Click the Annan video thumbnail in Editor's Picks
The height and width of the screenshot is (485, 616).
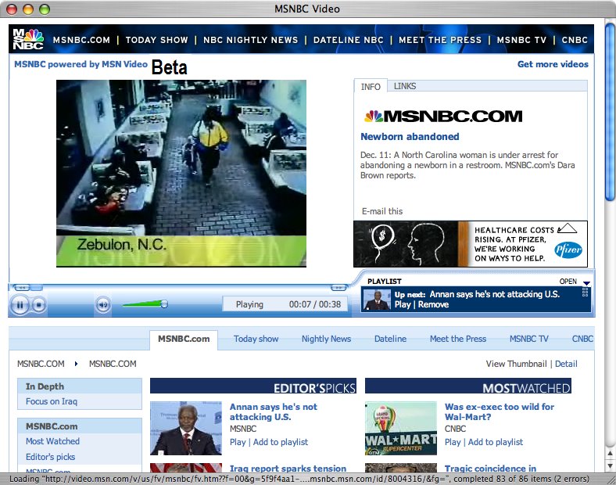[186, 428]
